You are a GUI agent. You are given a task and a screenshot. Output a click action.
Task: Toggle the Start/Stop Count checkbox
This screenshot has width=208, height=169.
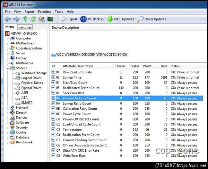53,82
